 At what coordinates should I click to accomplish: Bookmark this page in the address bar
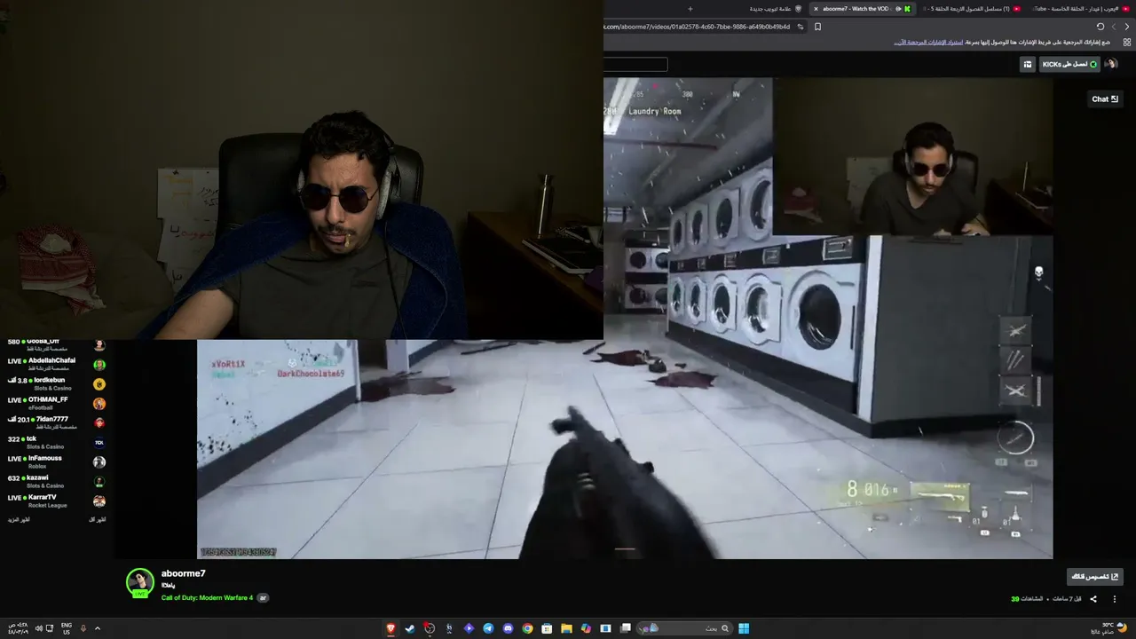[x=817, y=27]
